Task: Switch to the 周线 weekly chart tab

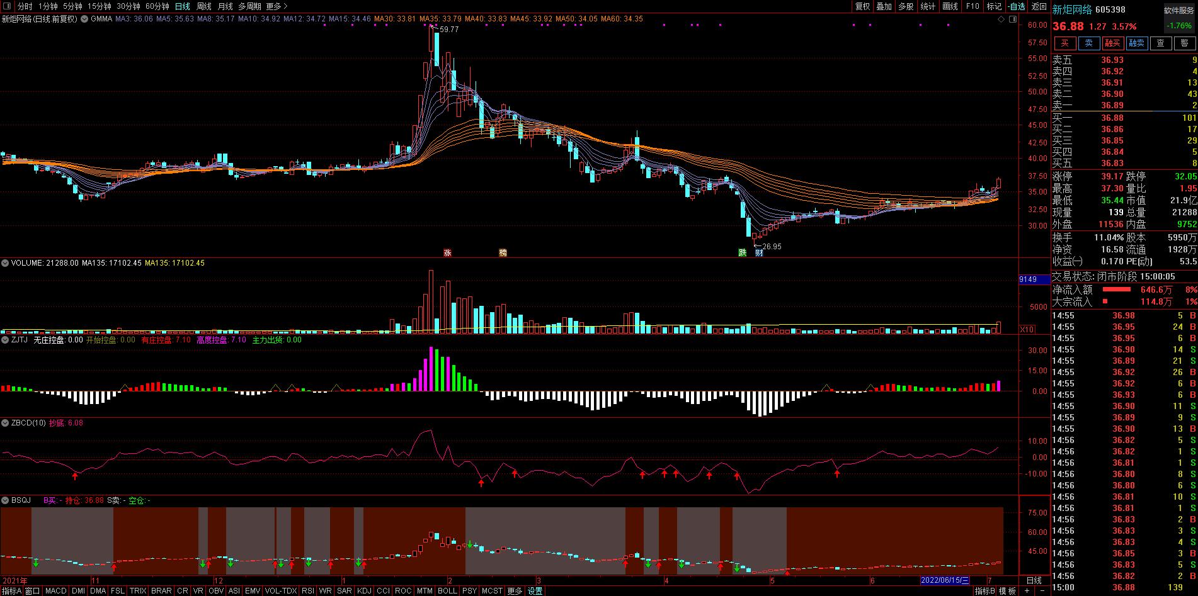Action: click(x=204, y=6)
